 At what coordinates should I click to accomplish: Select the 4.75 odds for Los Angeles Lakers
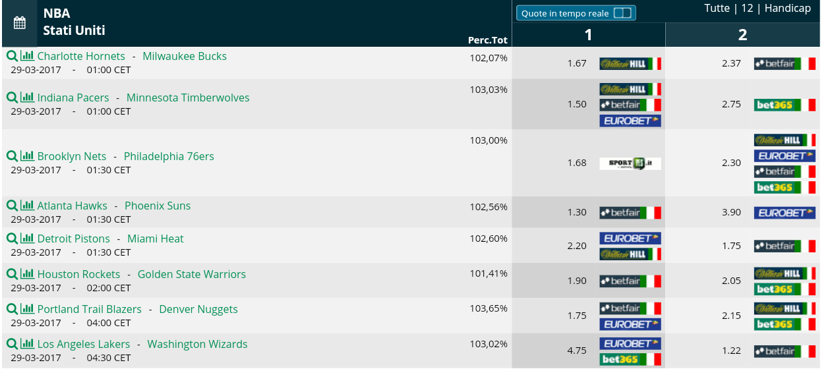pos(577,351)
